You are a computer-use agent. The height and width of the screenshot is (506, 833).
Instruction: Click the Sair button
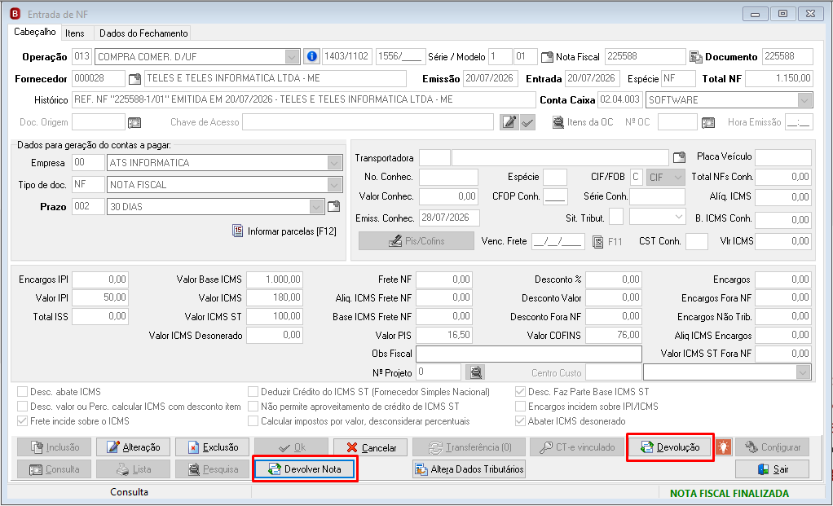773,469
